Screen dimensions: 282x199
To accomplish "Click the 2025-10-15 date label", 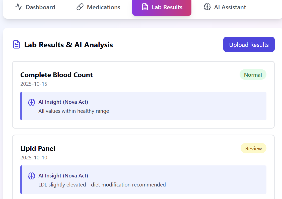I will 34,84.
